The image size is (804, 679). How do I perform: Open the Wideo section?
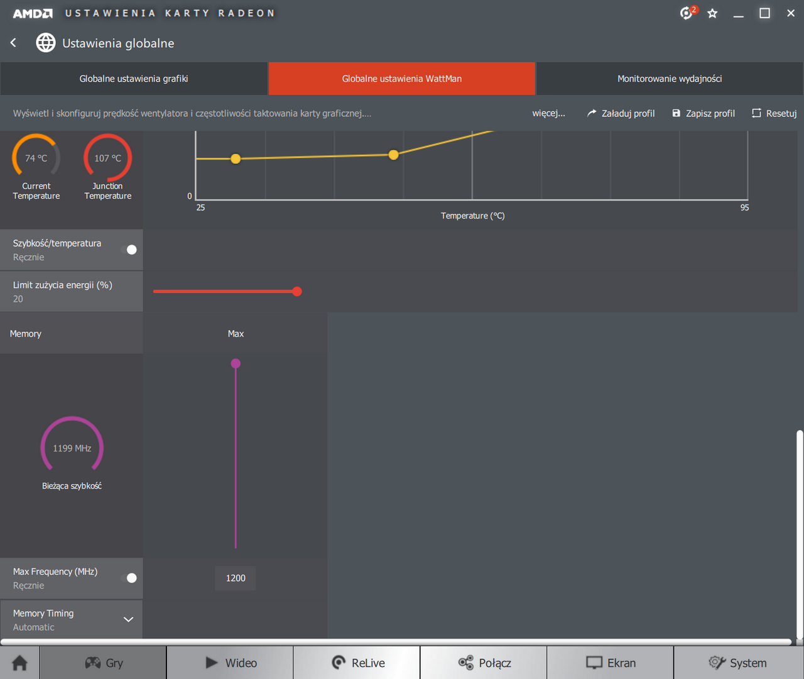[x=230, y=663]
